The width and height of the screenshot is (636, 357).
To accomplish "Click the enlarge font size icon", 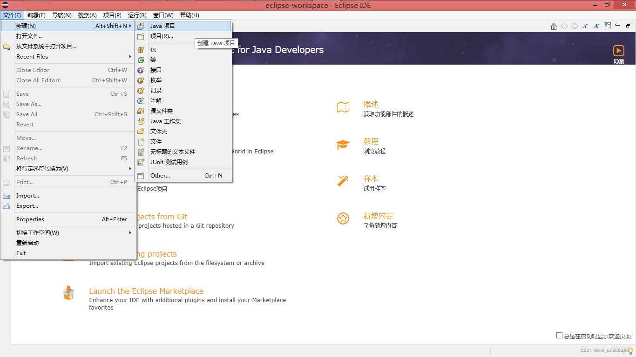I will tap(596, 26).
